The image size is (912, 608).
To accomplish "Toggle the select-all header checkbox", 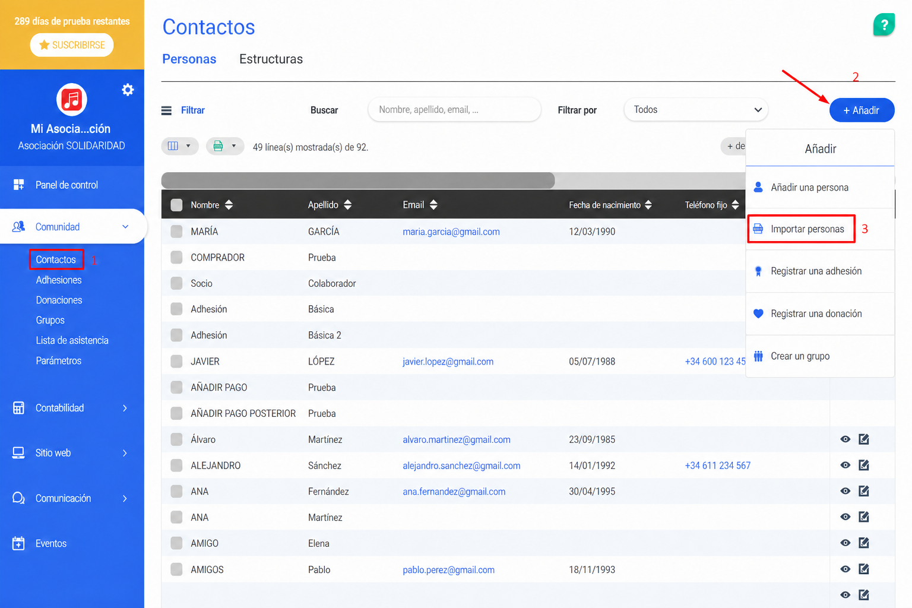I will (176, 205).
